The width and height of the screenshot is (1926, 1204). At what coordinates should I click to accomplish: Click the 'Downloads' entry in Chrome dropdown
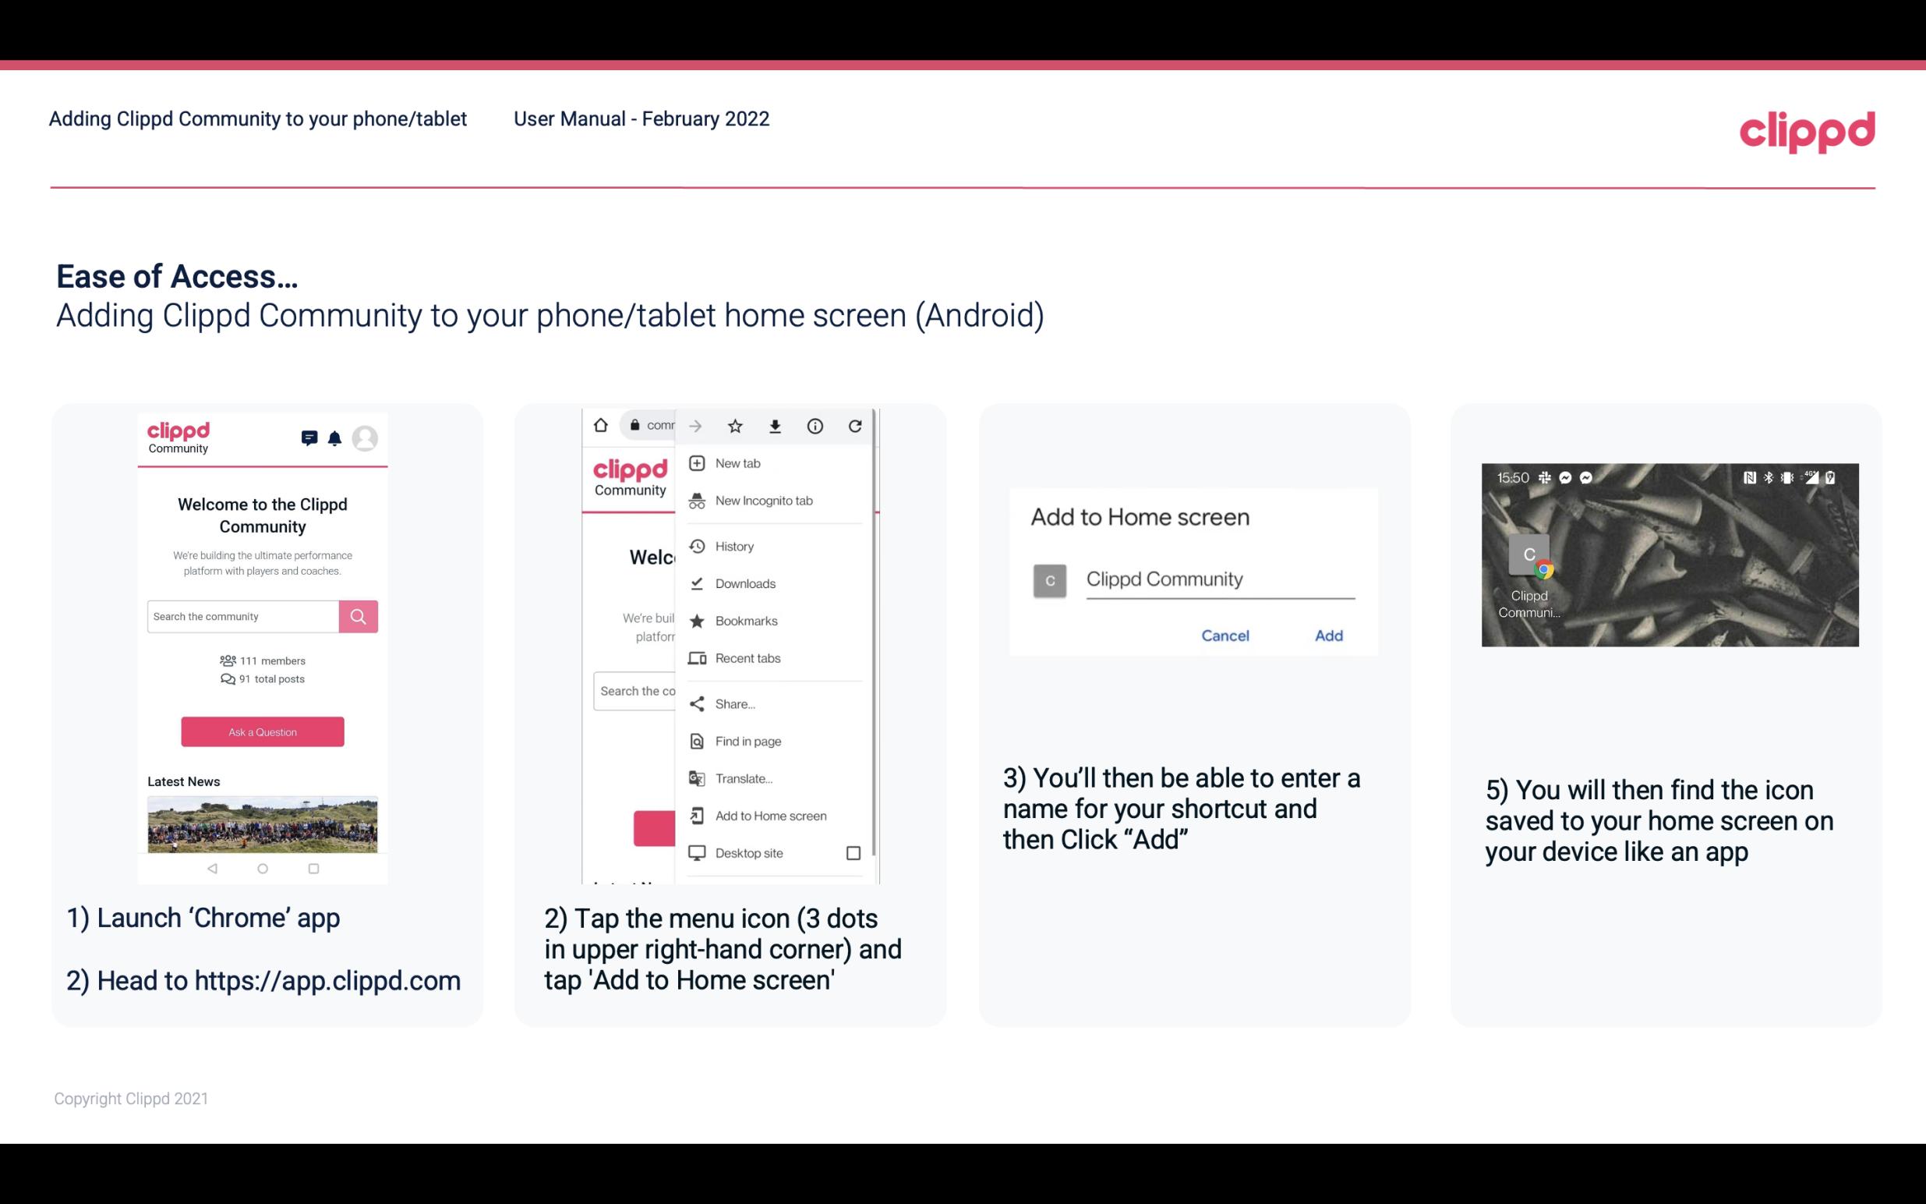pos(746,583)
